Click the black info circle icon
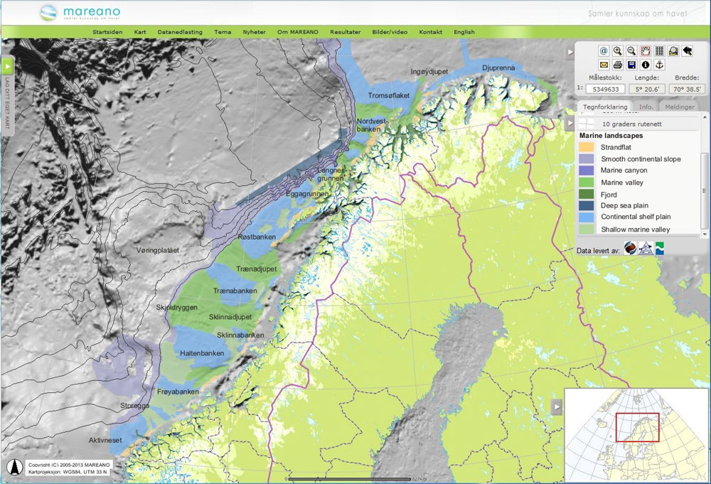 coord(646,65)
